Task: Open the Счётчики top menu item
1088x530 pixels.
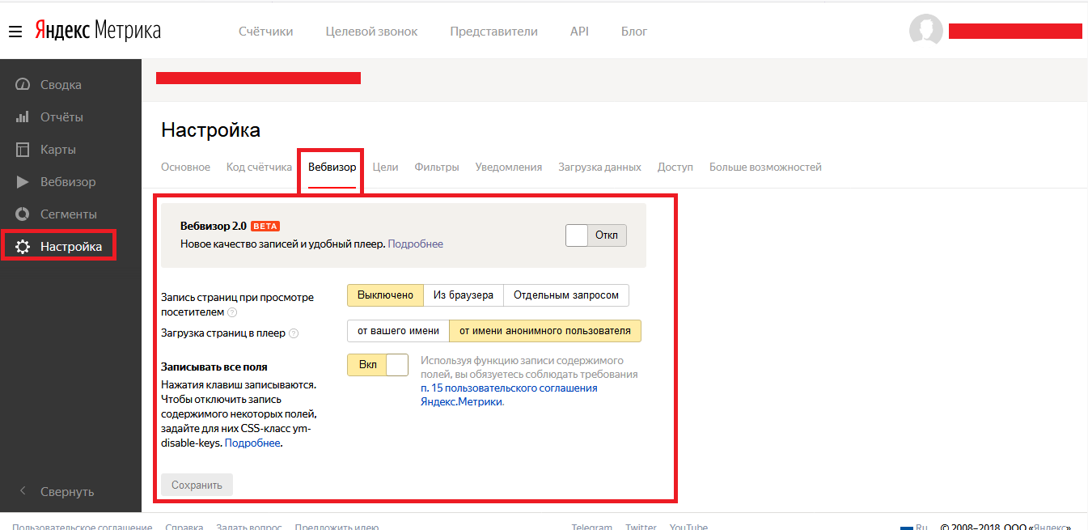Action: click(x=266, y=32)
